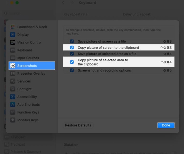Open Mission Control icon in list
The image size is (184, 154).
(x=13, y=43)
